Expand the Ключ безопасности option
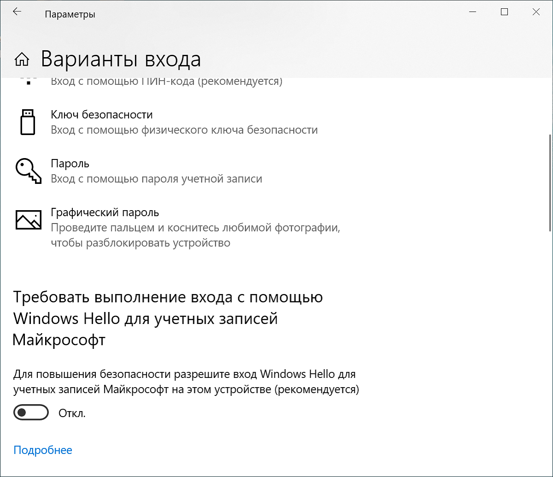This screenshot has width=553, height=477. point(101,115)
